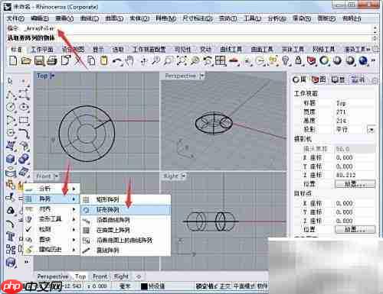Click the 直线阵列 linear array icon
The width and height of the screenshot is (383, 294).
click(x=87, y=250)
